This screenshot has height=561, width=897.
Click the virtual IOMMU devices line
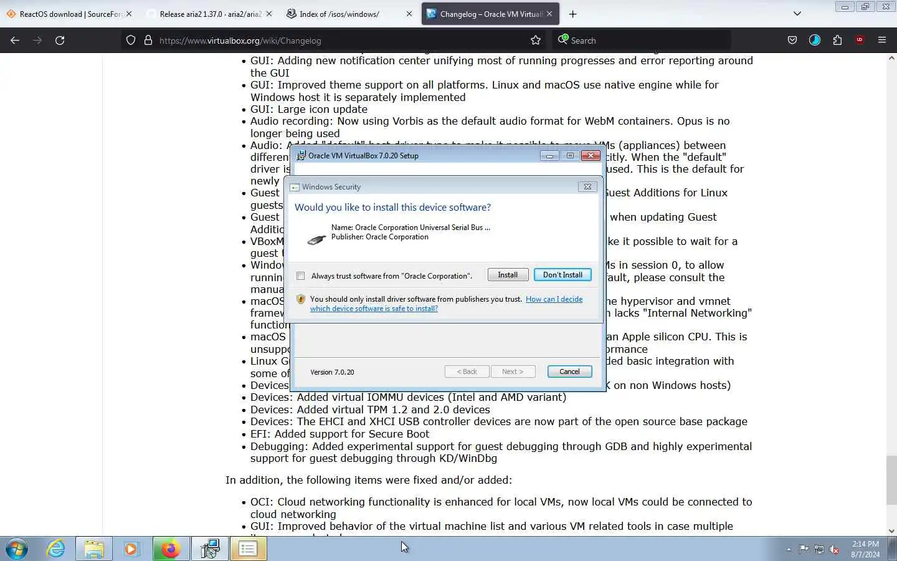click(408, 397)
